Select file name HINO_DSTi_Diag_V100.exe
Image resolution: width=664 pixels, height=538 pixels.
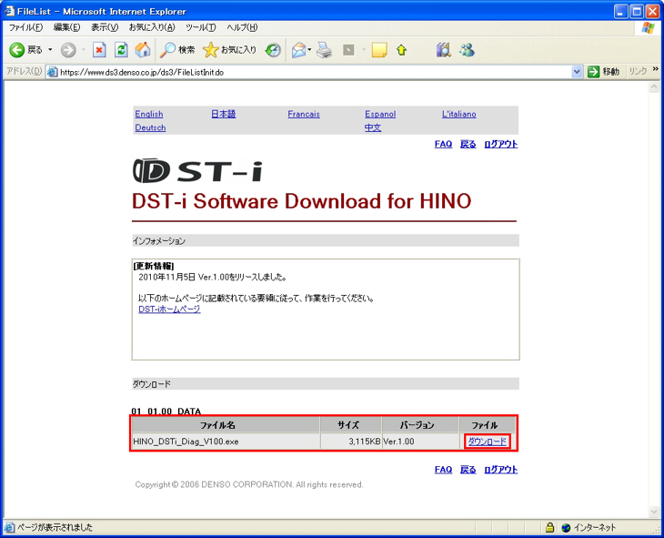[186, 442]
